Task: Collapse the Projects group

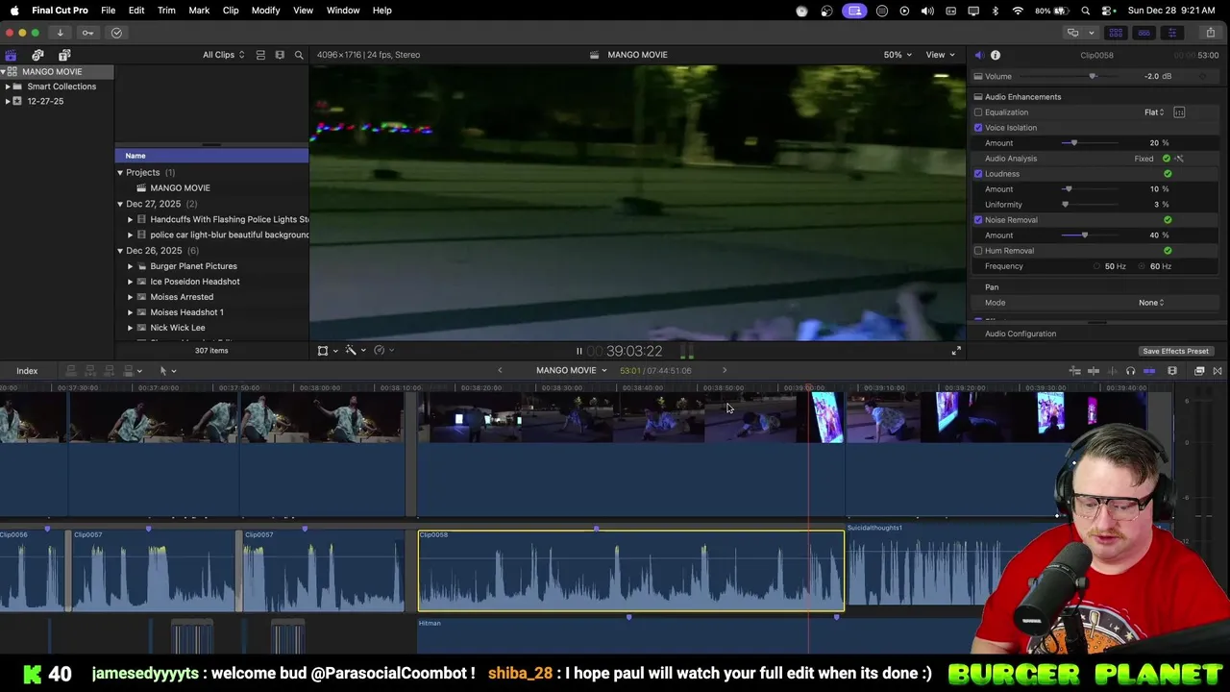Action: [120, 173]
